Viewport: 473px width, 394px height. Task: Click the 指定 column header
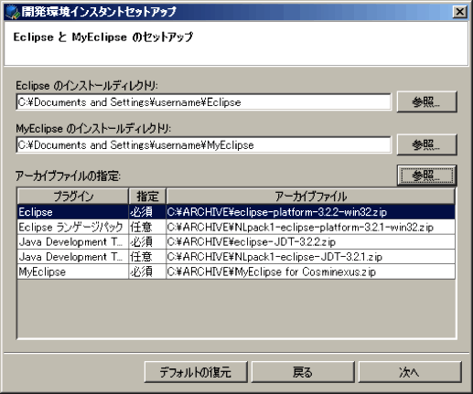click(147, 197)
